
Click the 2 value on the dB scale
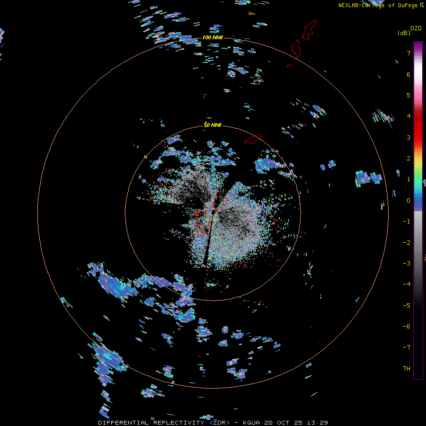click(x=408, y=159)
